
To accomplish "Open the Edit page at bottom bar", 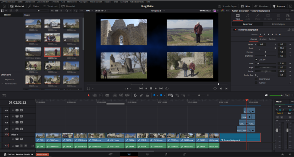I will (x=129, y=154).
